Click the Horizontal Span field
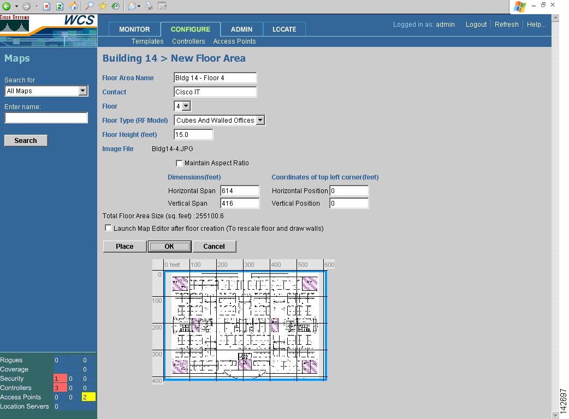569x419 pixels. click(240, 190)
